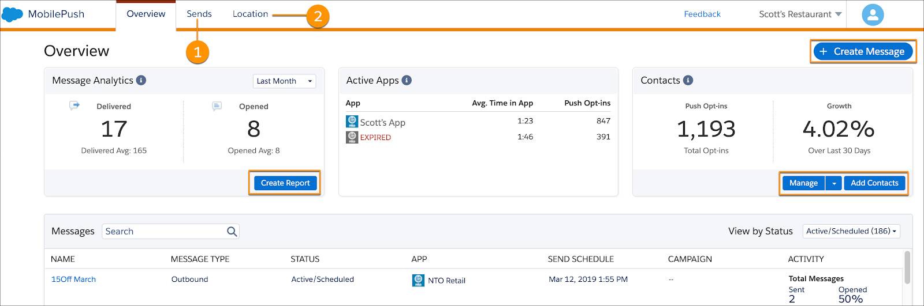Click the Opened message icon
The image size is (924, 306).
pos(217,106)
